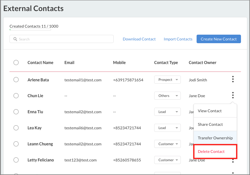The height and width of the screenshot is (175, 250).
Task: Click the Arlene Bata contact name
Action: (38, 80)
